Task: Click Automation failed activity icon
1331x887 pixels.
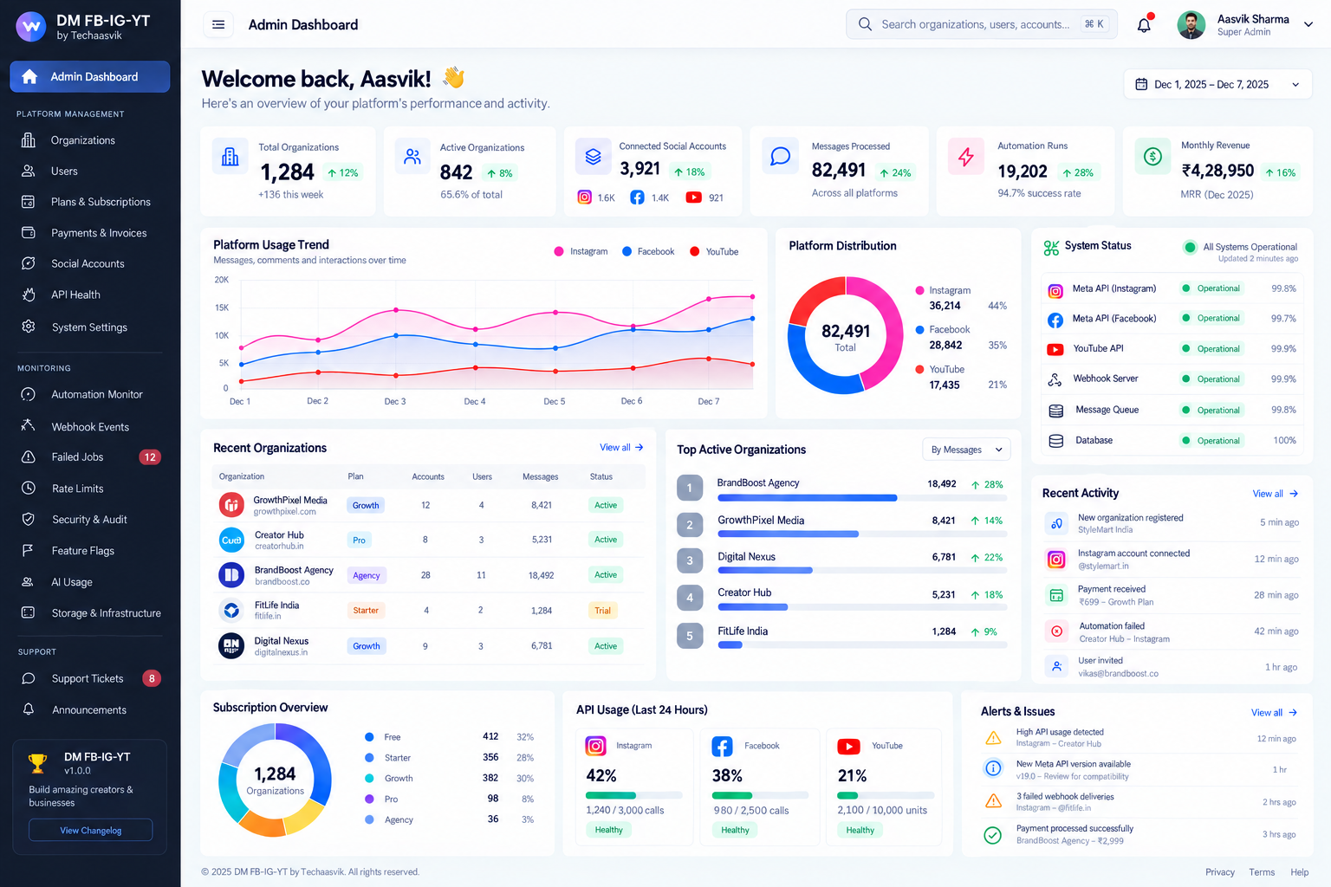Action: click(x=1056, y=631)
